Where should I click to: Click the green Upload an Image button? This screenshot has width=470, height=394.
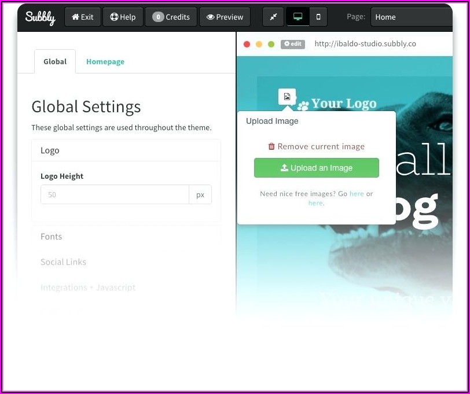coord(316,168)
